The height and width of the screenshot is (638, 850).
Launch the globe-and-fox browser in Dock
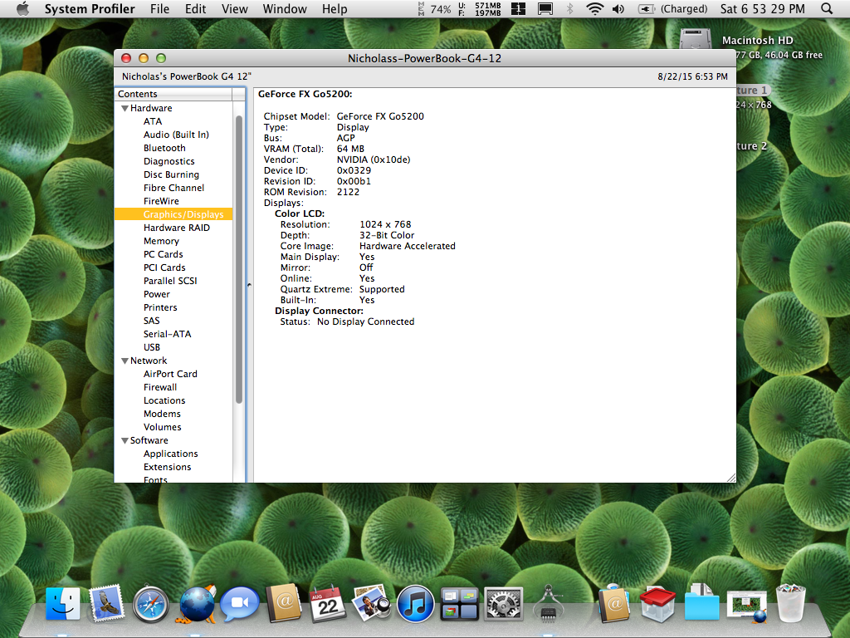[197, 603]
